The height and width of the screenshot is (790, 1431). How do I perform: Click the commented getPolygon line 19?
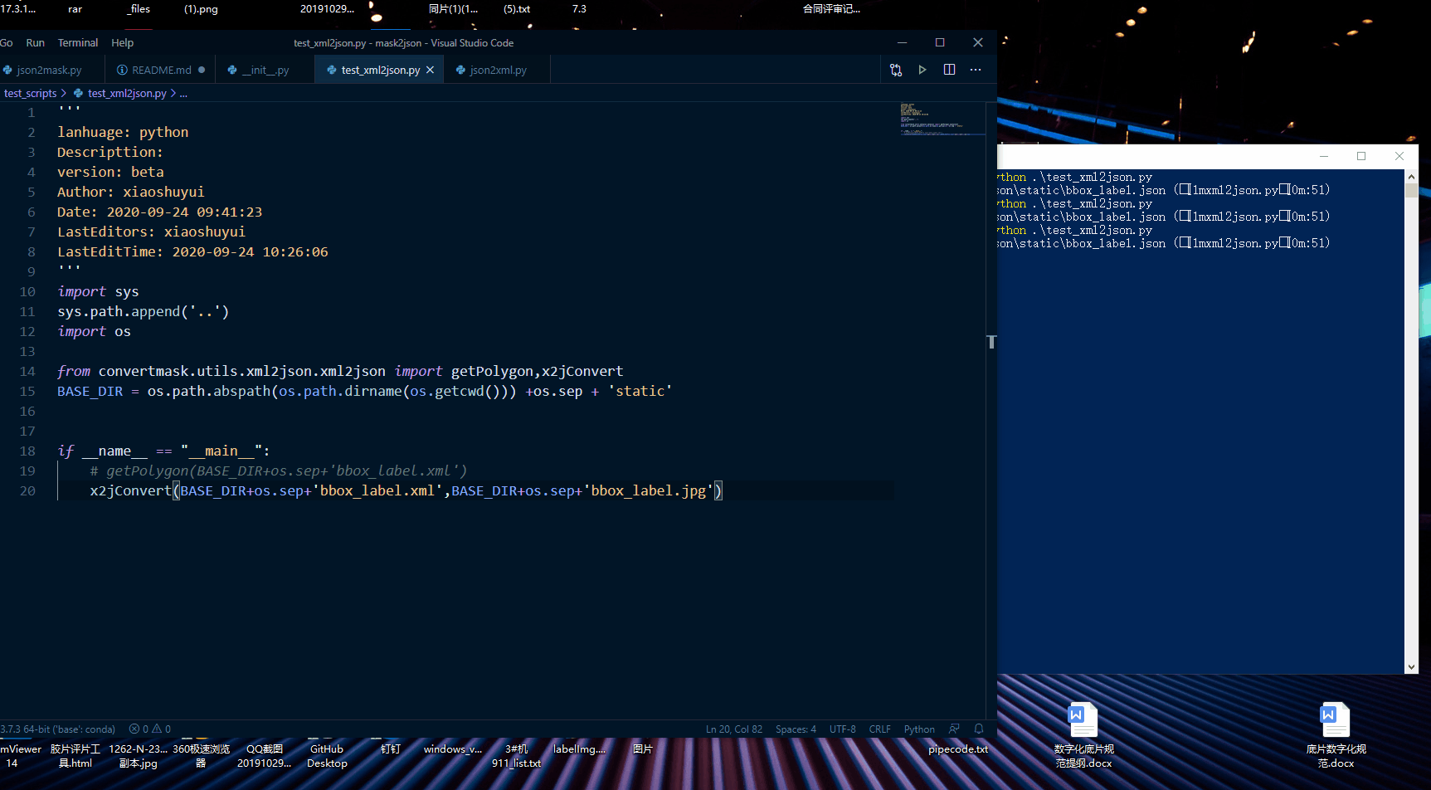click(278, 471)
